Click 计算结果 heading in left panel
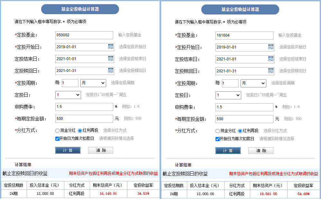Image resolution: width=321 pixels, height=199 pixels. [23, 165]
